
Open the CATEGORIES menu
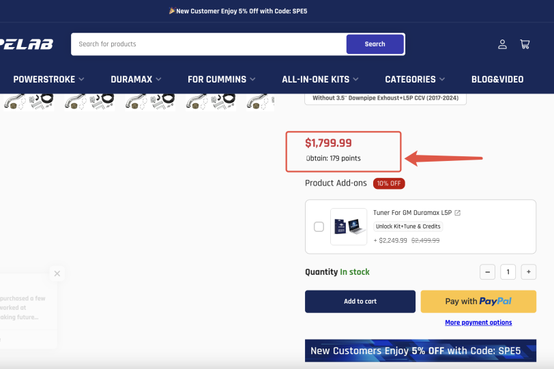click(x=415, y=80)
